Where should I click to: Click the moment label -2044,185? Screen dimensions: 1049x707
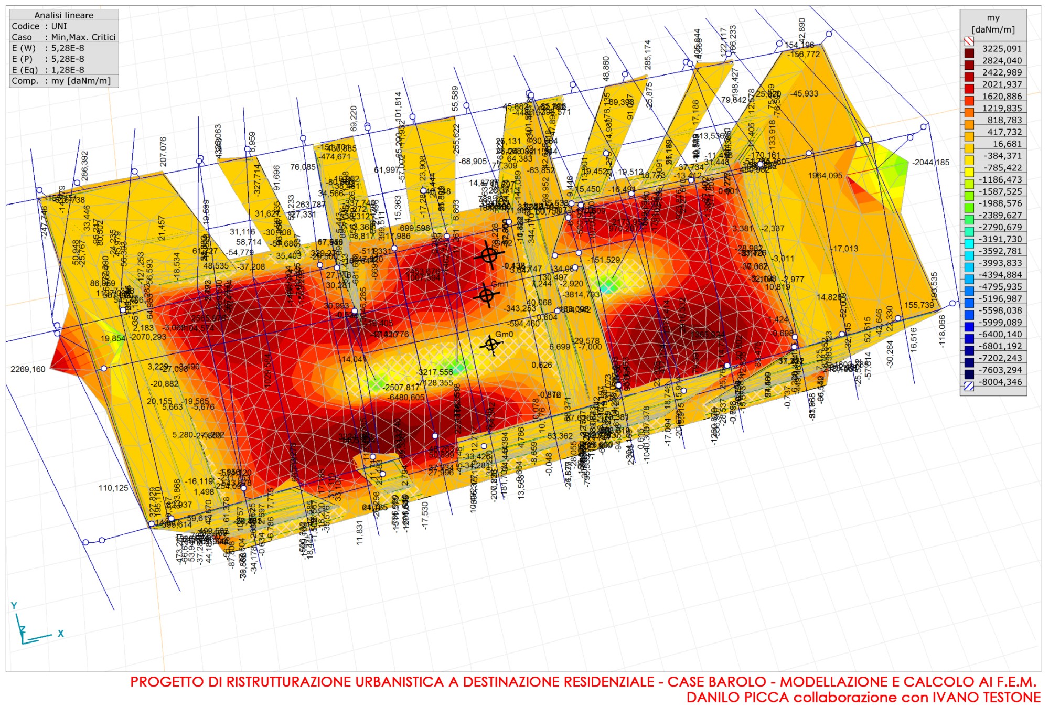[x=931, y=163]
